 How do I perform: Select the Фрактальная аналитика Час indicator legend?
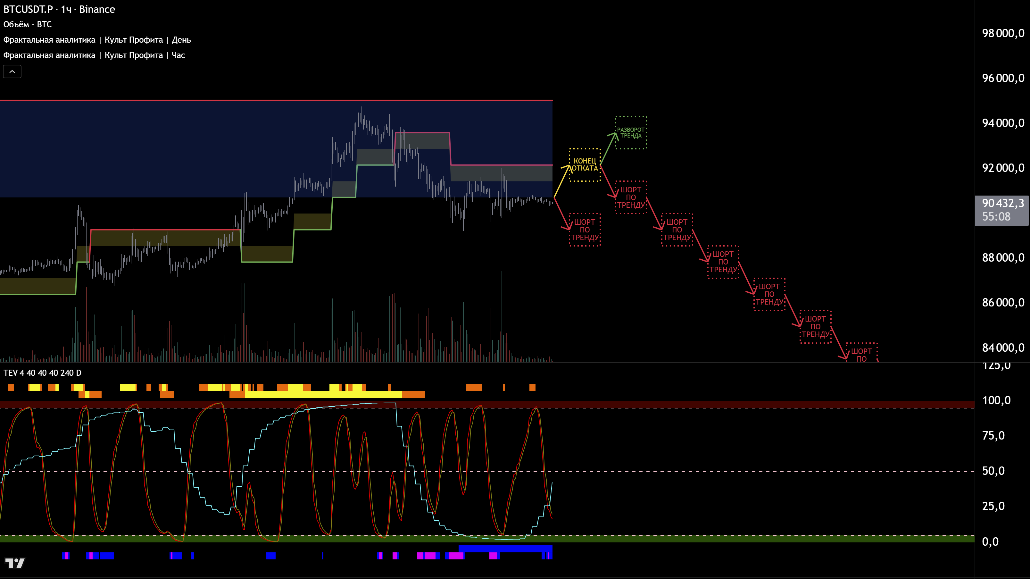point(94,55)
